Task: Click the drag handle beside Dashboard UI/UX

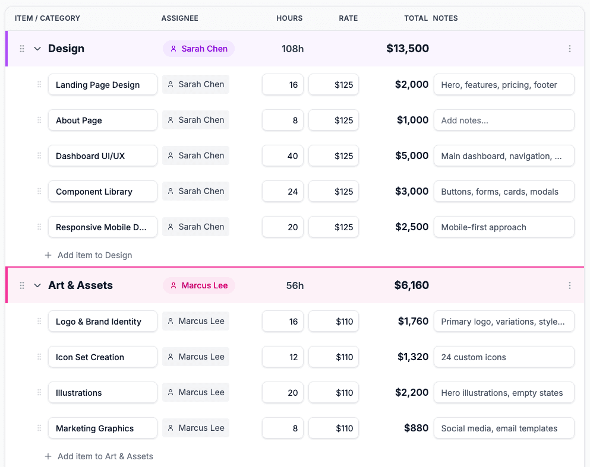Action: coord(39,155)
